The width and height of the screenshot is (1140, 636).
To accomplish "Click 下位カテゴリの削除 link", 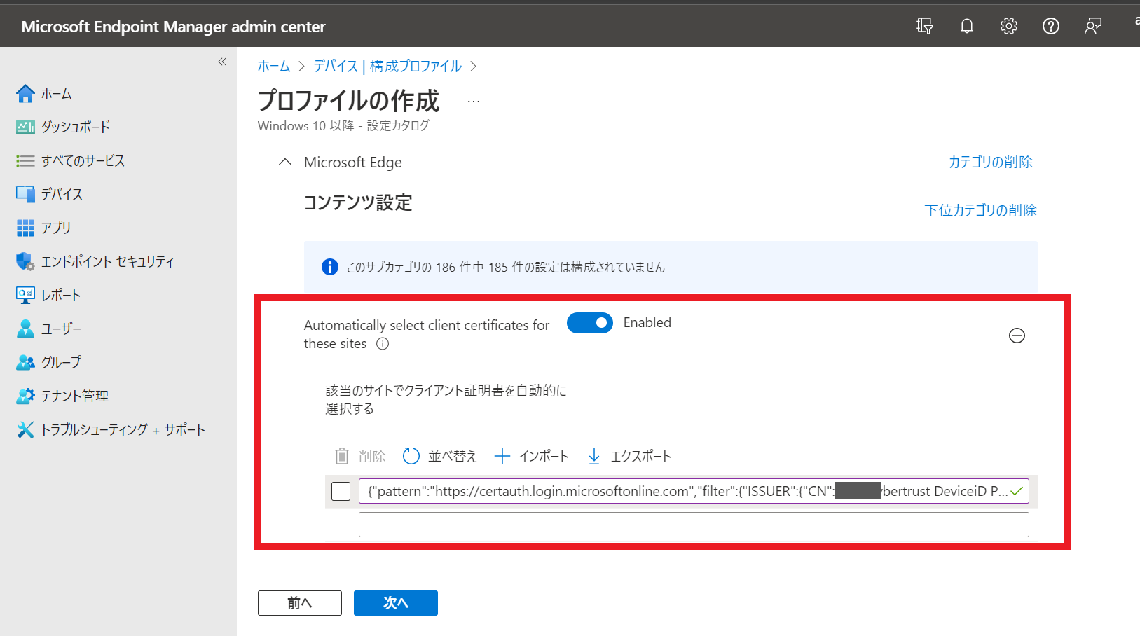I will click(980, 210).
